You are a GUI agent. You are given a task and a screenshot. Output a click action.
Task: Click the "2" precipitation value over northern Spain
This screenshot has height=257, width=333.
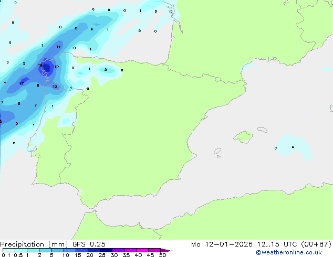pos(106,70)
